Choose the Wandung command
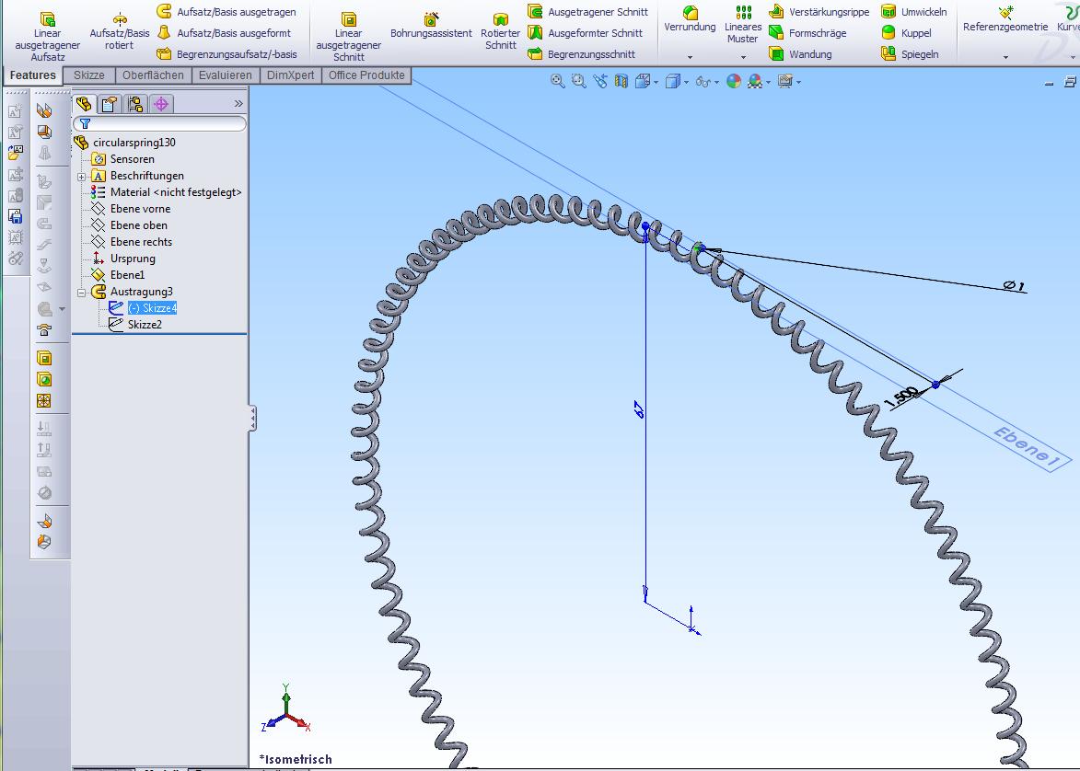Viewport: 1080px width, 771px height. [800, 53]
